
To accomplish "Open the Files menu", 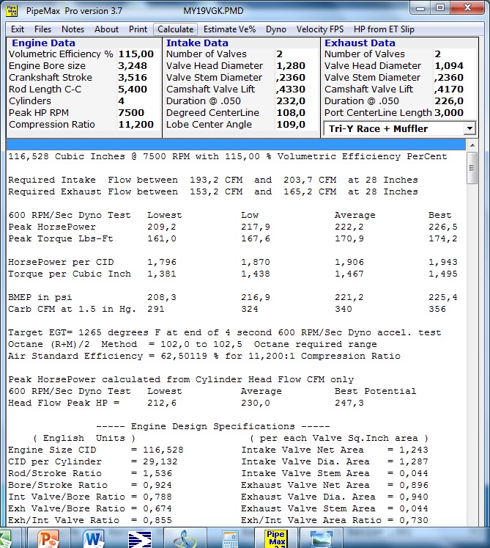I will click(43, 29).
